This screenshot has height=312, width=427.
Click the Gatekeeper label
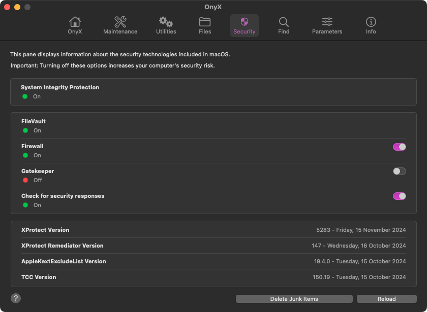[38, 171]
